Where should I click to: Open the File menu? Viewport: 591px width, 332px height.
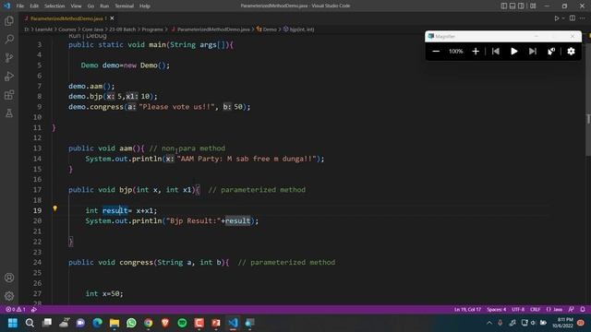(x=20, y=6)
